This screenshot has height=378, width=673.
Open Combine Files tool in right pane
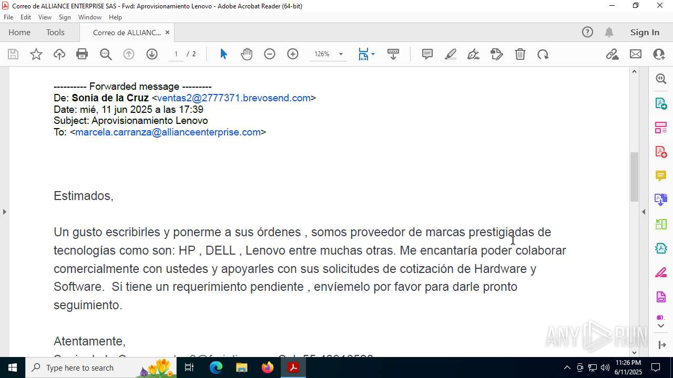point(661,199)
